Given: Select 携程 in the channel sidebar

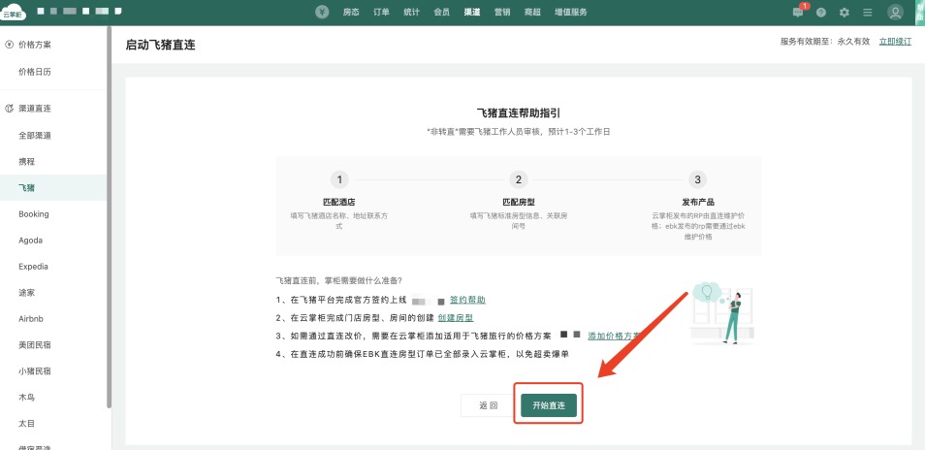Looking at the screenshot, I should (x=33, y=161).
